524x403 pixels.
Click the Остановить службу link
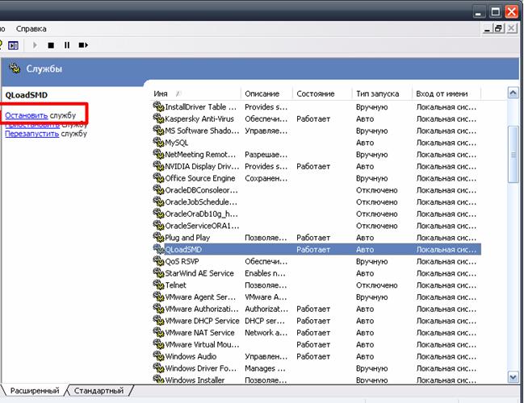pos(40,115)
